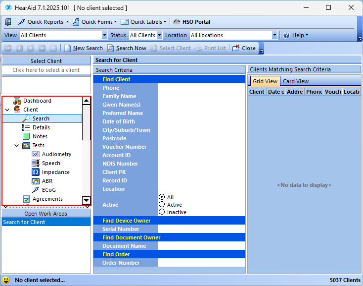Viewport: 363px width, 286px height.
Task: Open the Impedance test icon
Action: tap(36, 172)
